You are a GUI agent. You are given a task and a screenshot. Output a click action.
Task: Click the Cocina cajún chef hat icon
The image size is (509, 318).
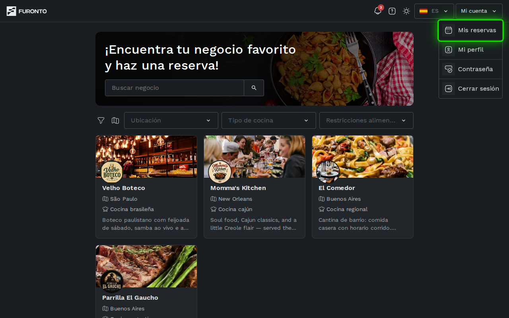[x=213, y=209]
